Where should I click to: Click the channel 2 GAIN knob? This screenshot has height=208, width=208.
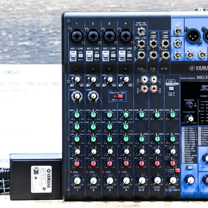coord(94,80)
